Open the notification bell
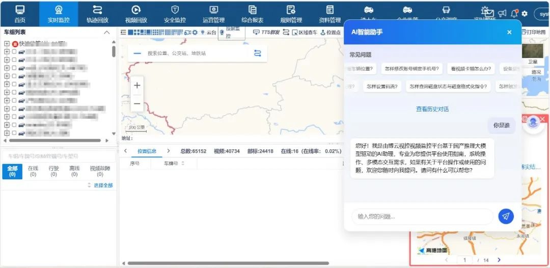 click(x=514, y=13)
